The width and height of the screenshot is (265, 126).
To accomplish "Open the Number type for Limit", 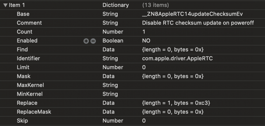I will point(113,67).
